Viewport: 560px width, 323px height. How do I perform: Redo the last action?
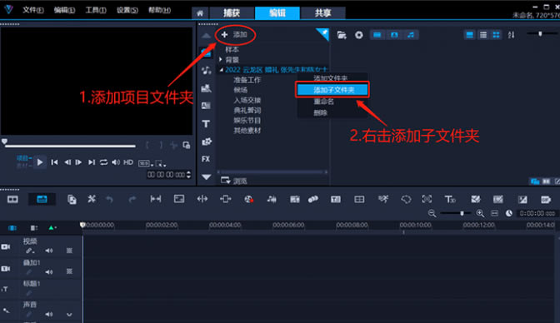(x=132, y=200)
